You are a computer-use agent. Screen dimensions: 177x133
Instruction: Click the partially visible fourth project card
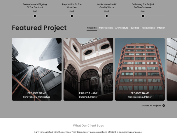(172, 69)
